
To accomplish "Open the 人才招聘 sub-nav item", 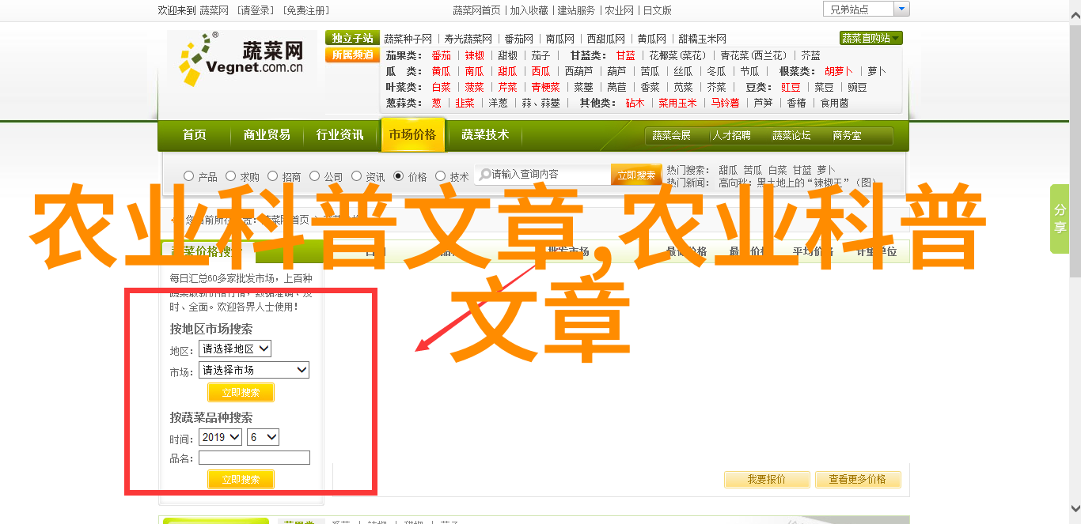I will tap(730, 136).
